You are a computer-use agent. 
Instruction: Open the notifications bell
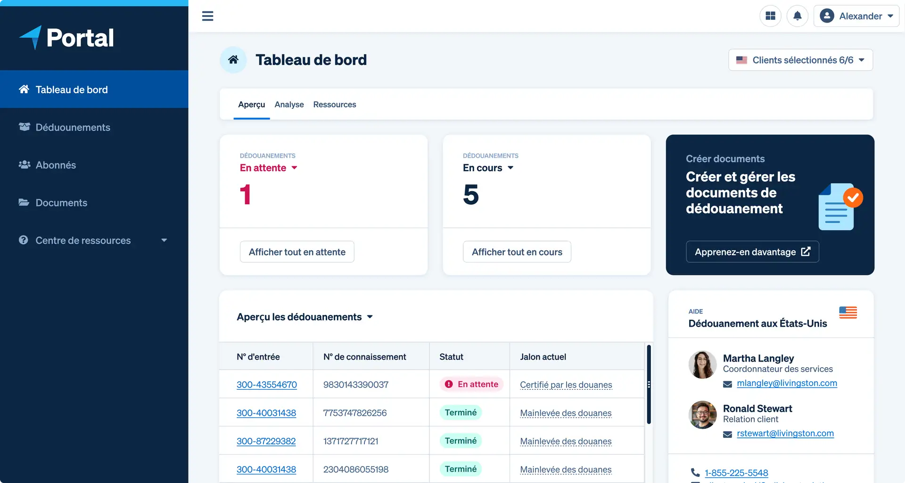[797, 16]
